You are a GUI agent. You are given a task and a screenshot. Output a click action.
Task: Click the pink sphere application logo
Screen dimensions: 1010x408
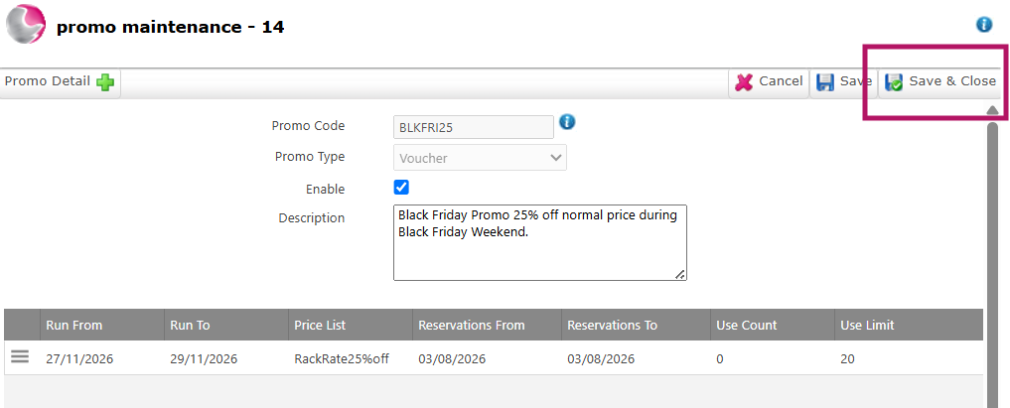click(x=26, y=25)
